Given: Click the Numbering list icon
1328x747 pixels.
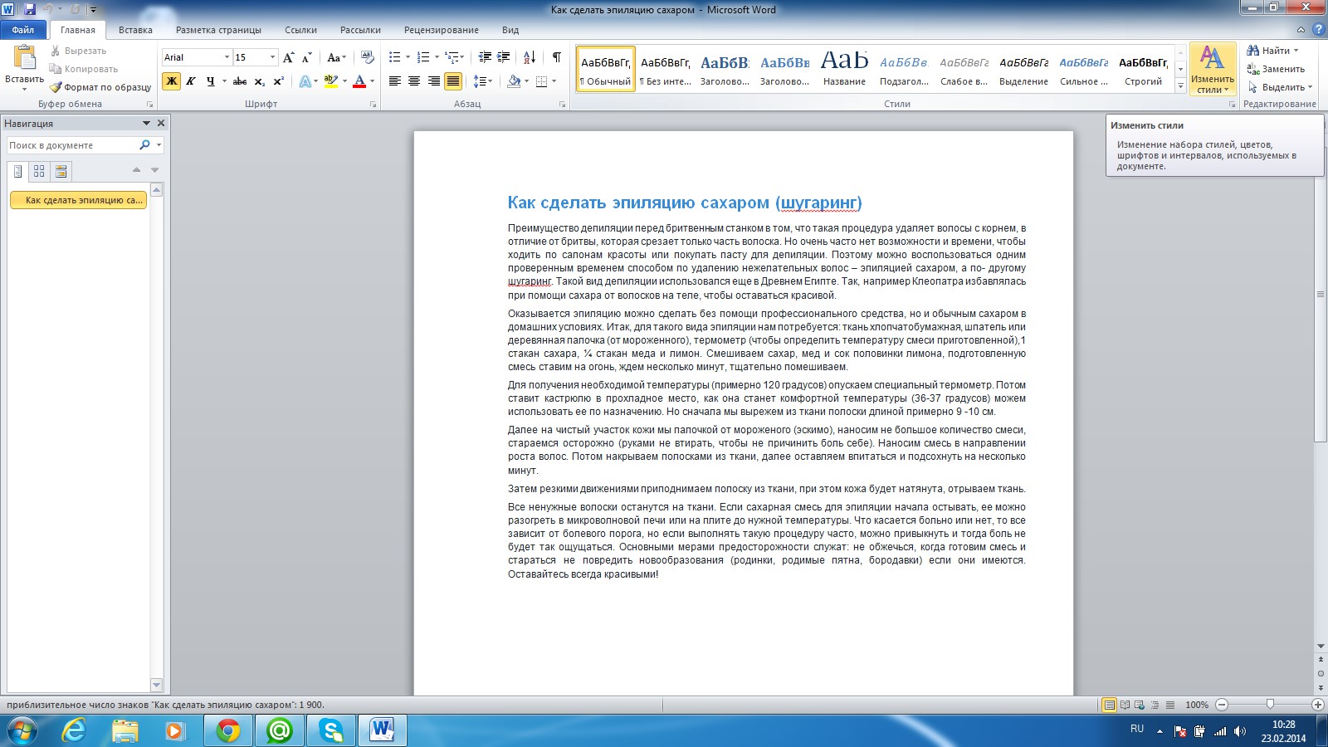Looking at the screenshot, I should click(423, 57).
